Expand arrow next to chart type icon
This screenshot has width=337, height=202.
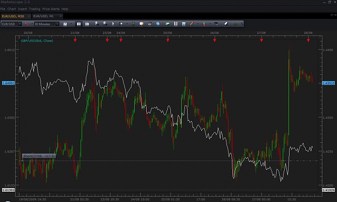tap(71, 24)
